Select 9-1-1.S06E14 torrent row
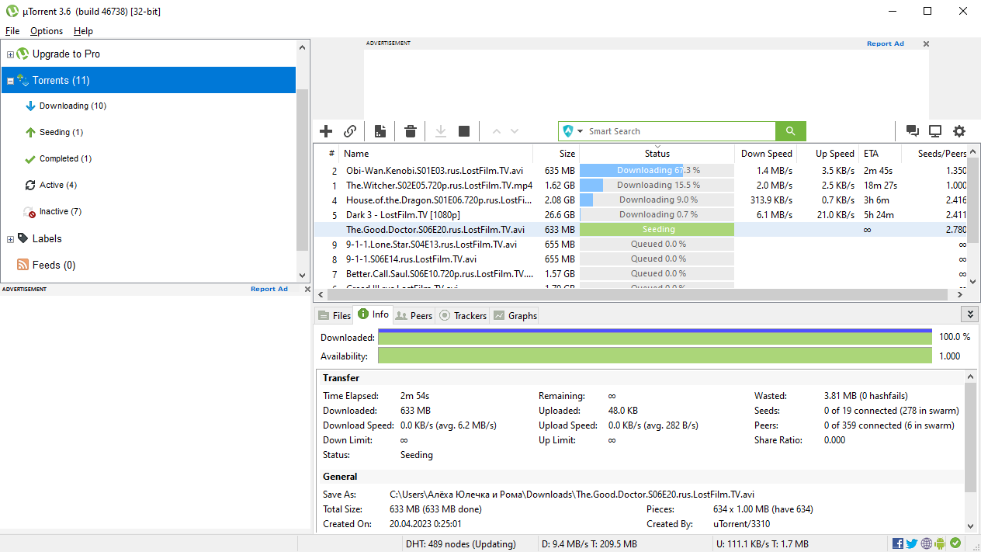Image resolution: width=981 pixels, height=552 pixels. (x=641, y=259)
